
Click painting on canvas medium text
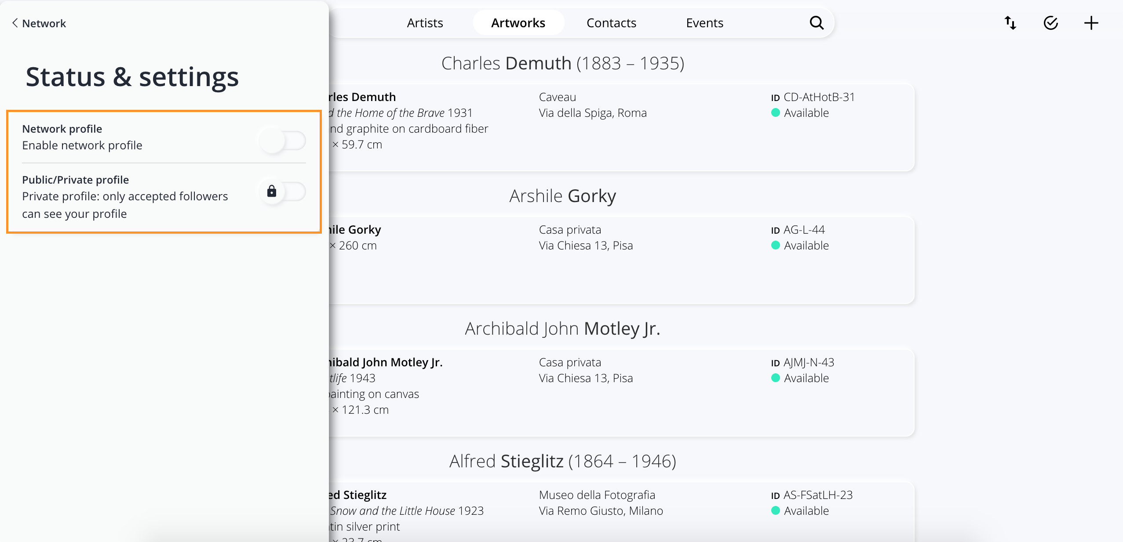click(x=374, y=394)
